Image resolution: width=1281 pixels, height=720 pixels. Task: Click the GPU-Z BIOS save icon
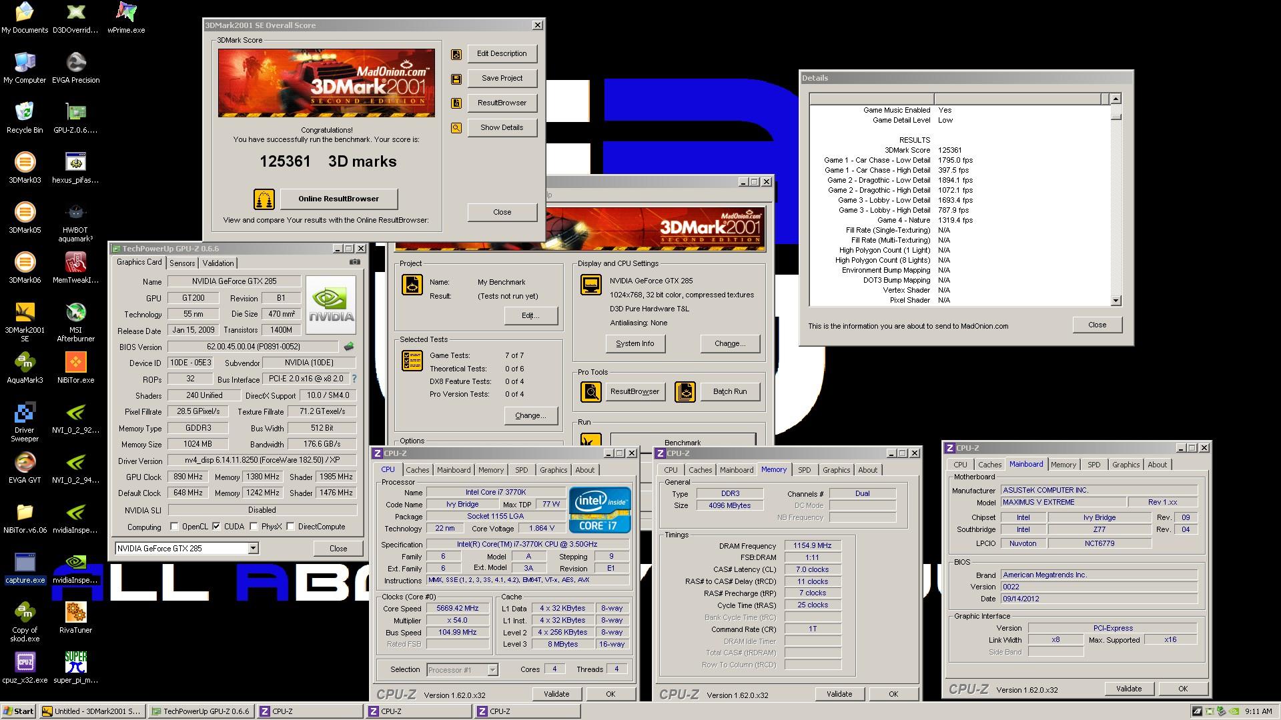point(348,347)
